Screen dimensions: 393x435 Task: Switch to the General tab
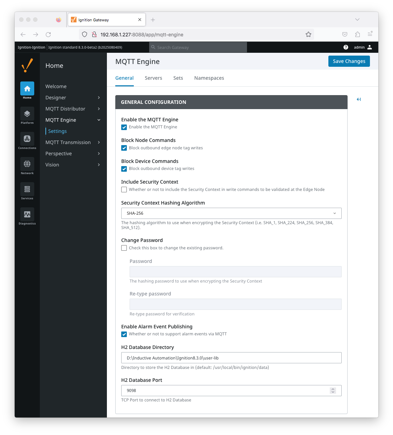pos(124,78)
